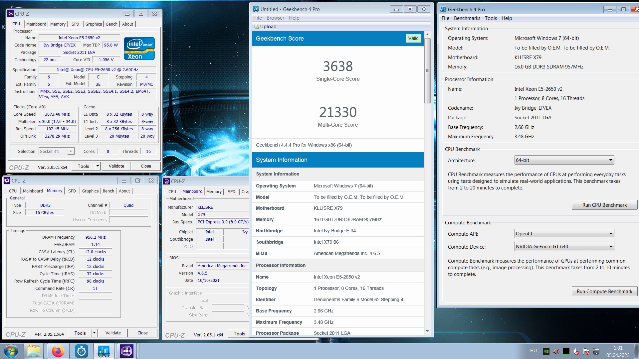Click Validate in Memory CPU-Z window
The image size is (639, 359).
tap(113, 333)
